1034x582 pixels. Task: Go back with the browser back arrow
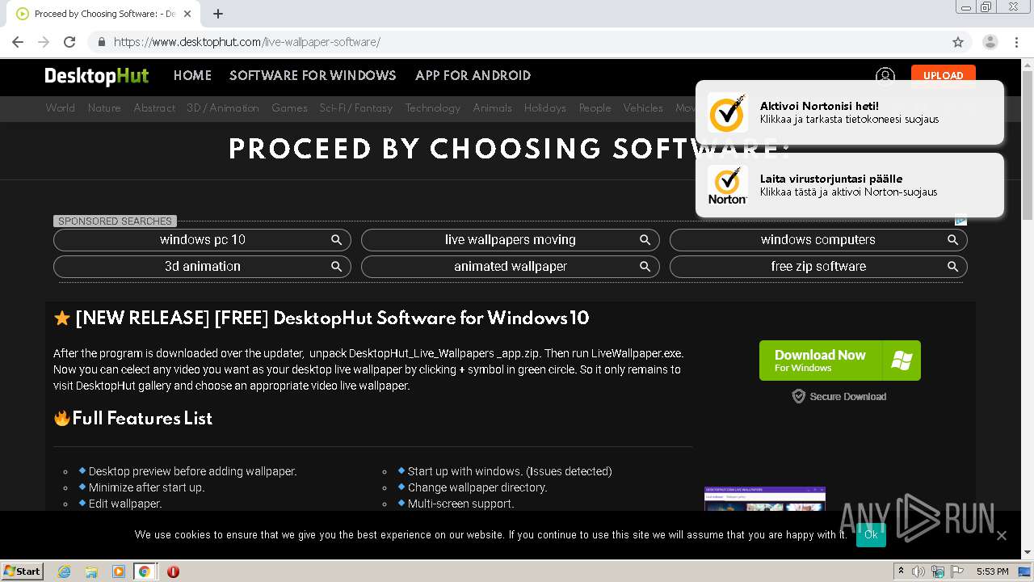18,42
